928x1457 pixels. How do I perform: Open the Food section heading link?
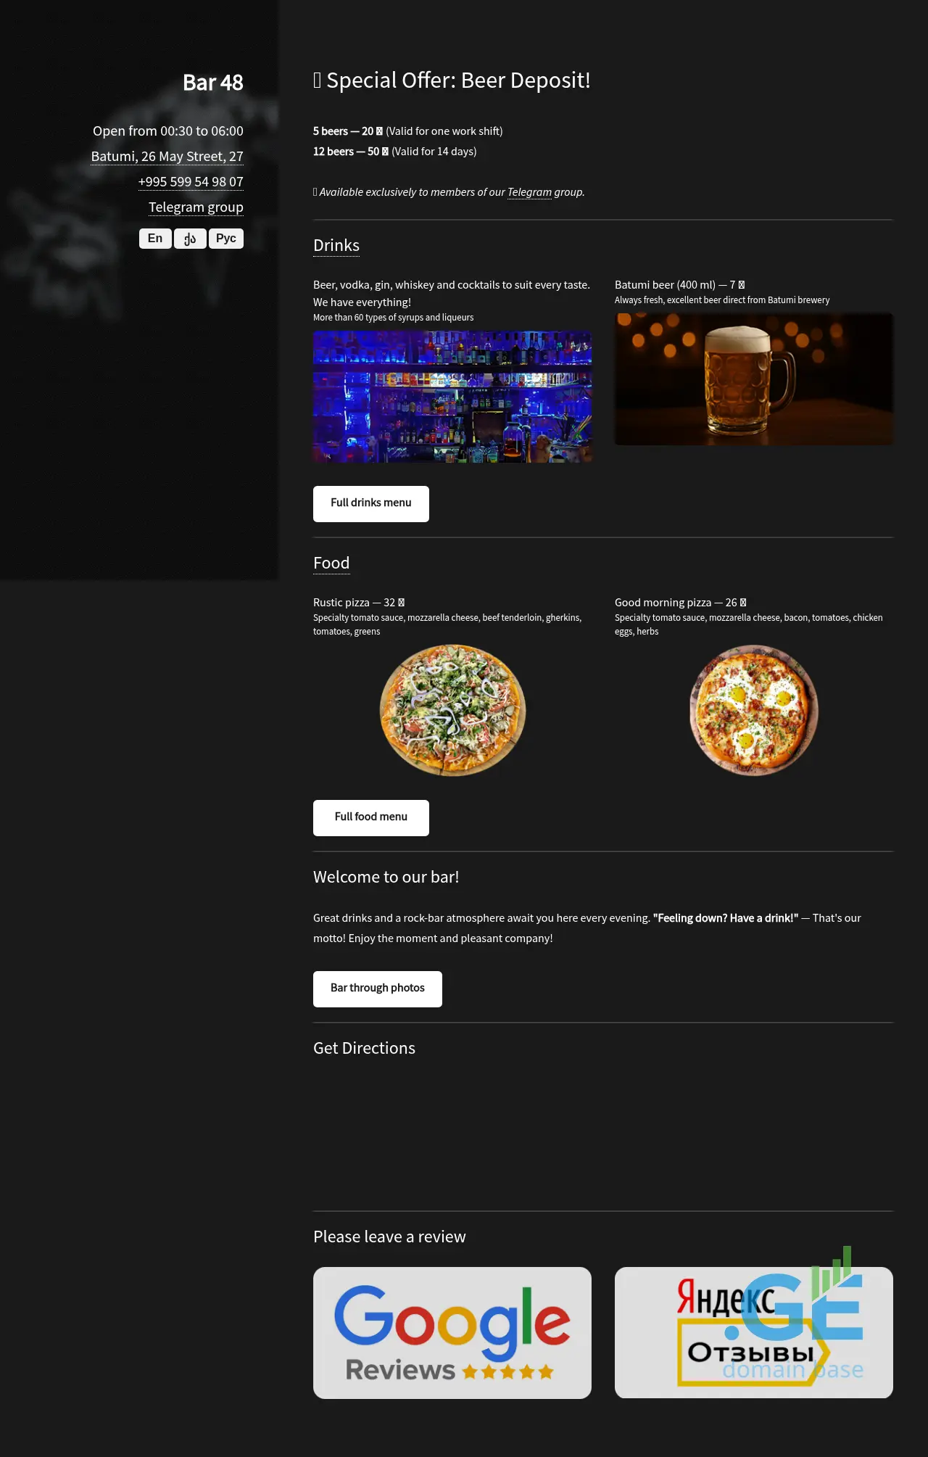(x=331, y=564)
